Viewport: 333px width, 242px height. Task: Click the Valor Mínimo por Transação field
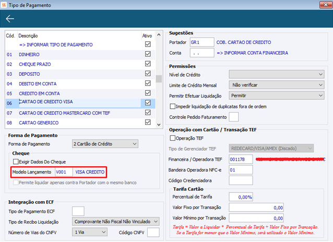[x=256, y=218]
